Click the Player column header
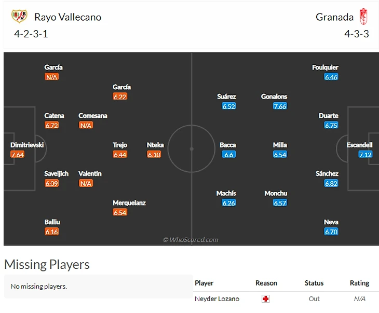 [x=204, y=283]
